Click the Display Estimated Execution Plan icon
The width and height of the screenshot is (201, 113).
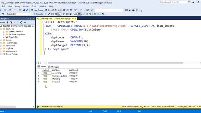[x=52, y=14]
